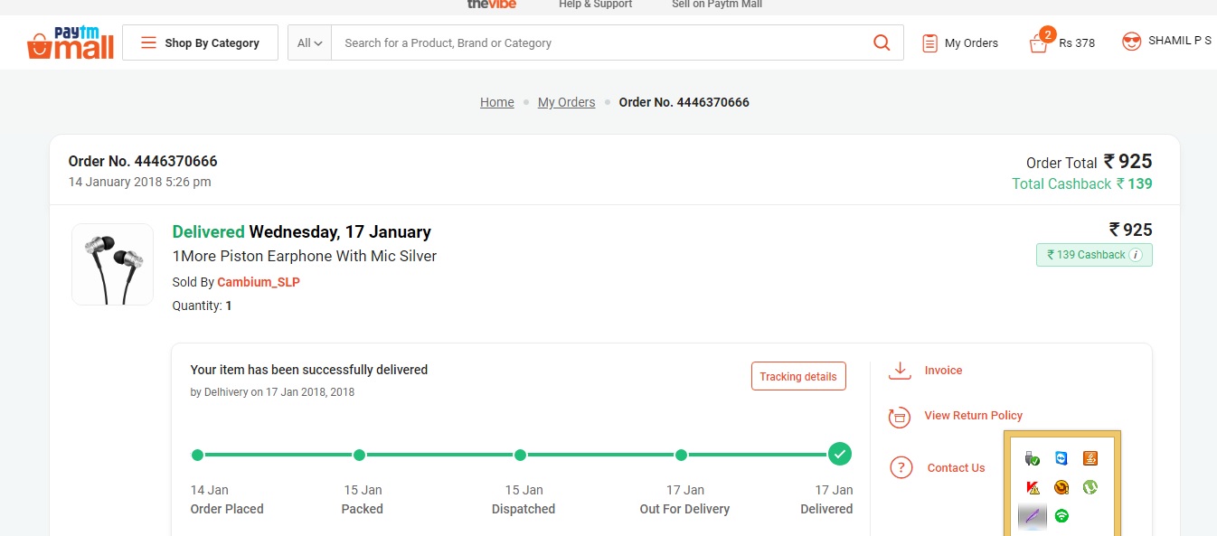
Task: Go to Sell on Paytm Mall
Action: tap(716, 5)
